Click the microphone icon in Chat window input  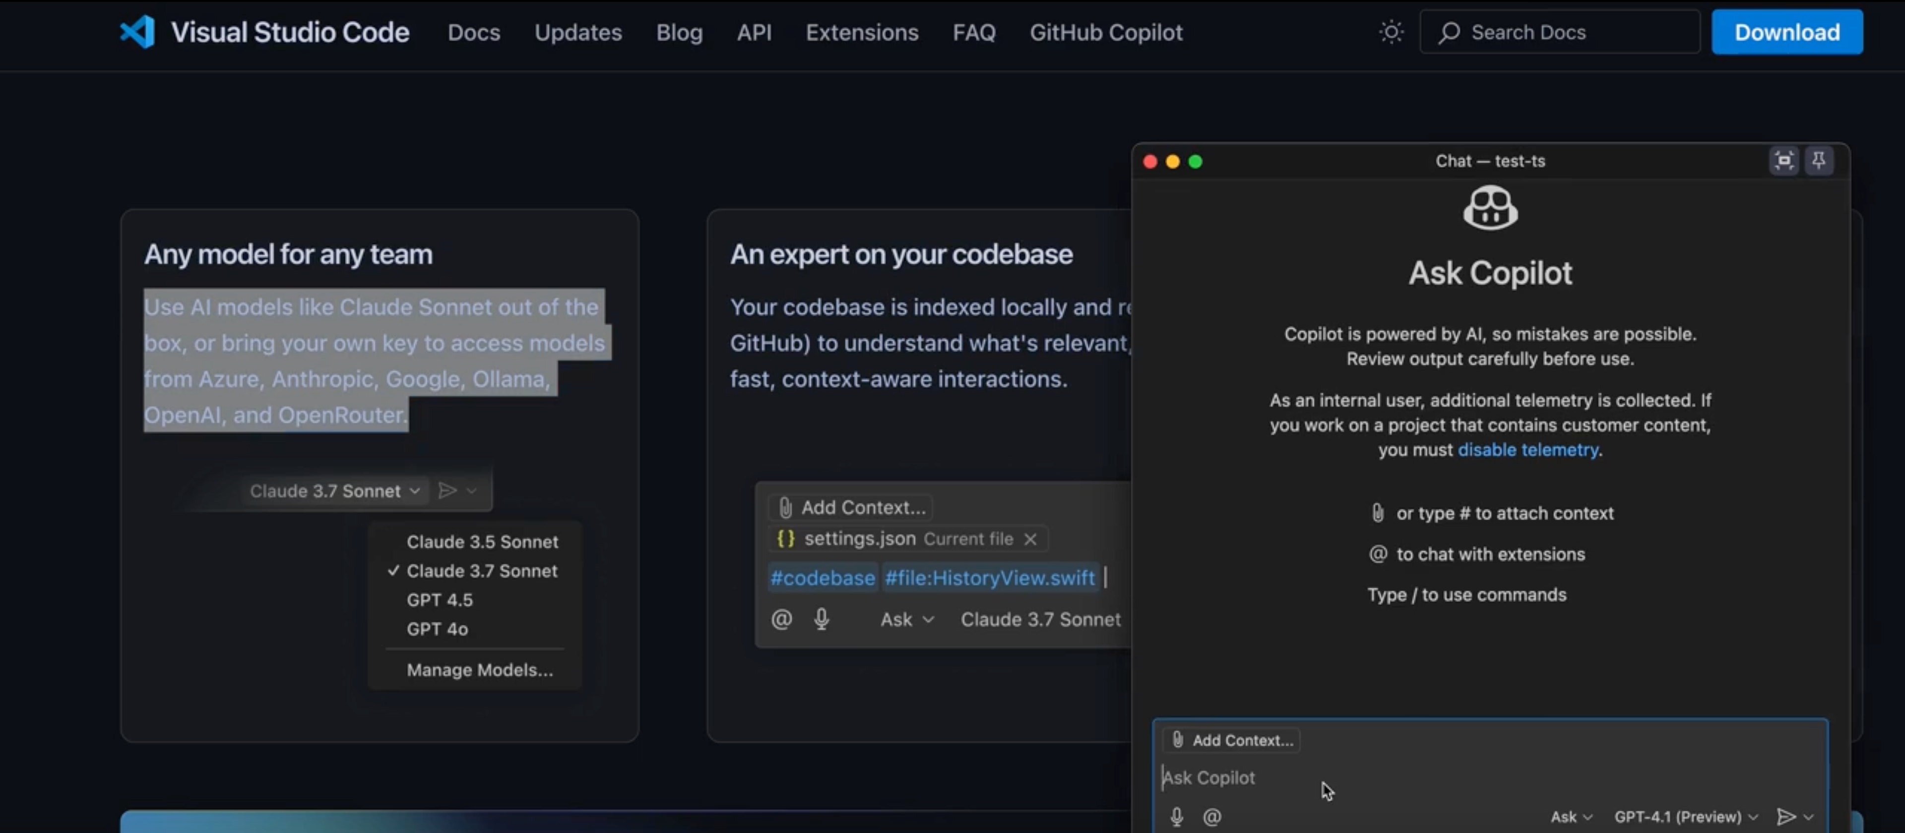1177,817
